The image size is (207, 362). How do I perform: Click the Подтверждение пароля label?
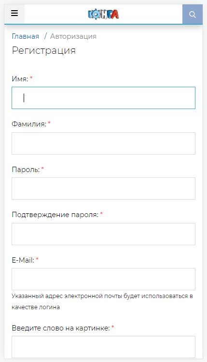tap(55, 215)
